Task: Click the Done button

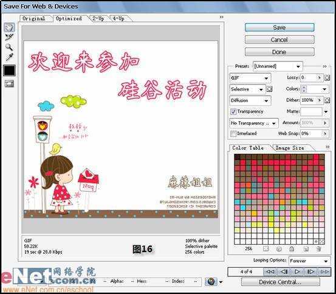Action: coord(279,52)
